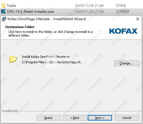Image resolution: width=143 pixels, height=124 pixels.
Task: Click the Destination Folder heading
Action: click(x=20, y=27)
